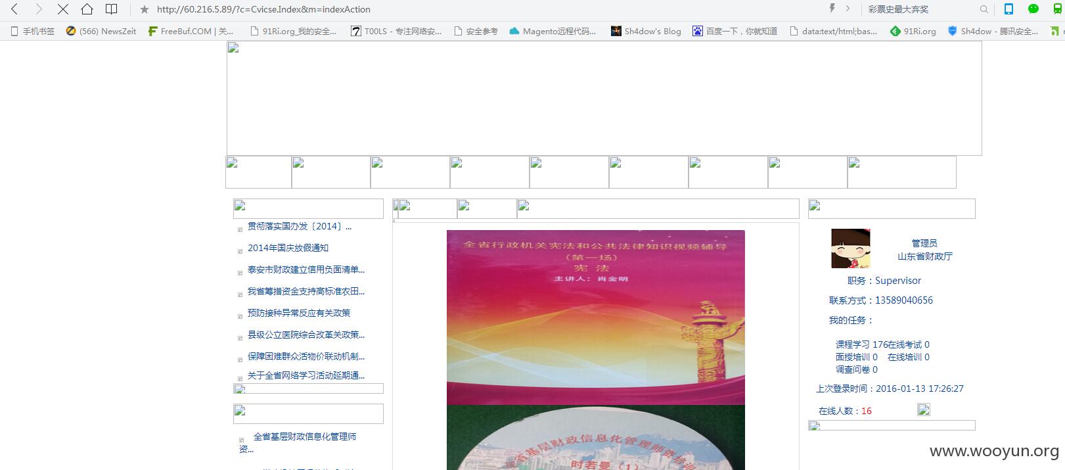Click the Sh4dow's Blog favicon

pos(616,31)
